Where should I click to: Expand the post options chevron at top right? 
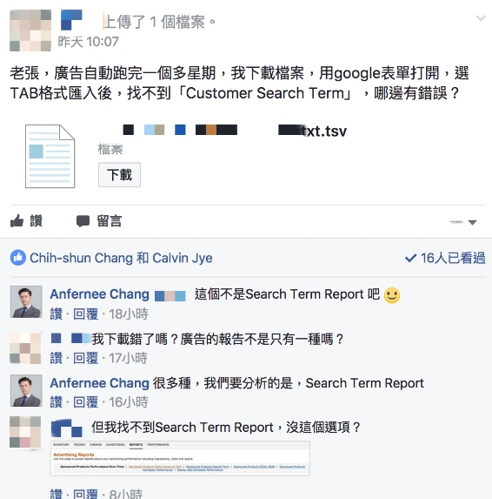[x=481, y=18]
